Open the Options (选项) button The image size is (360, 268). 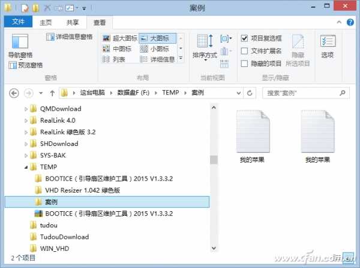328,47
